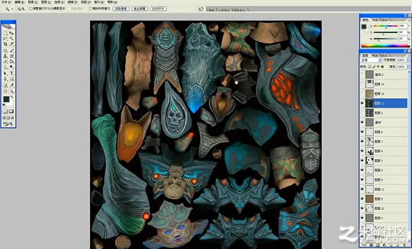Select the Move tool

(x=12, y=33)
